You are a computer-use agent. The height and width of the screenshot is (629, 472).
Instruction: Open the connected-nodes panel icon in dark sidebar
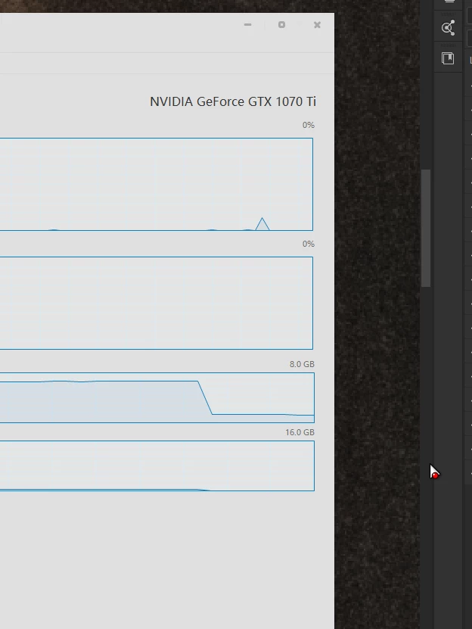[x=448, y=28]
